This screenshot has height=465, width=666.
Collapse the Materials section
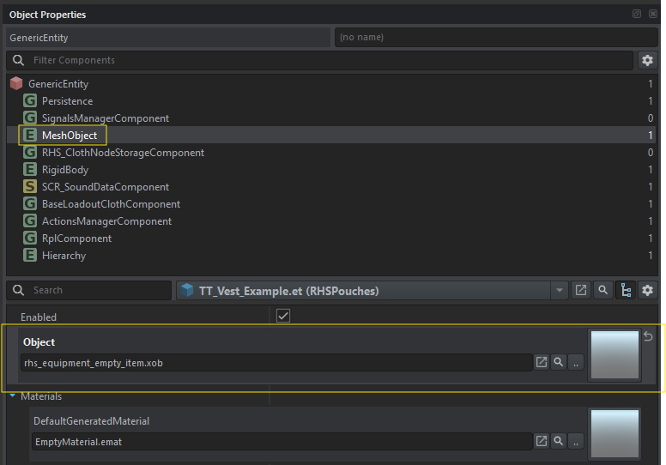click(13, 396)
